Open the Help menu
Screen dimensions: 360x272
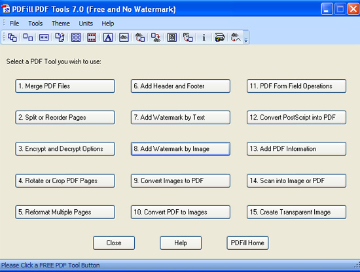[108, 24]
